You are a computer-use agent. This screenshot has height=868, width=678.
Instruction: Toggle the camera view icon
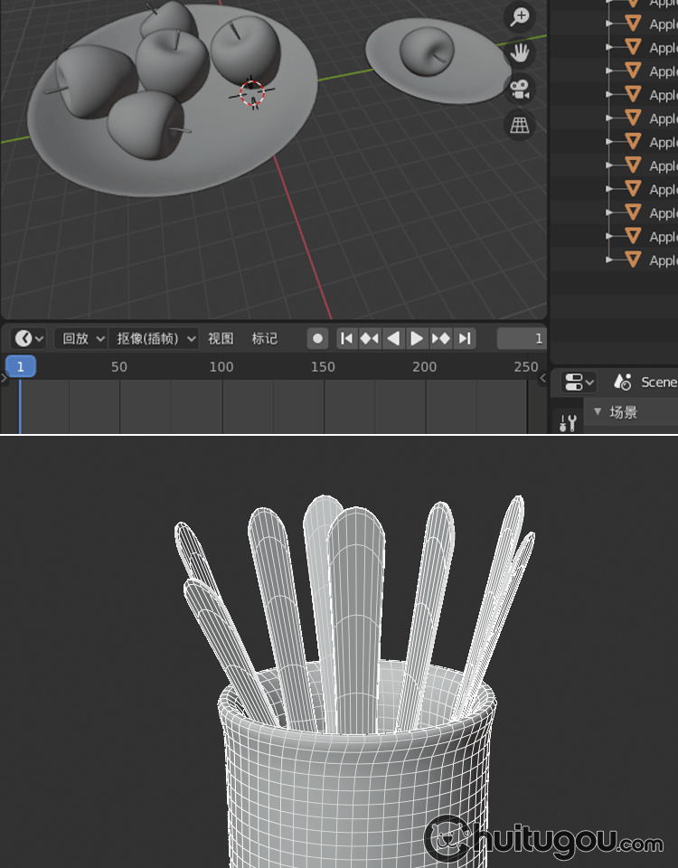[x=520, y=89]
